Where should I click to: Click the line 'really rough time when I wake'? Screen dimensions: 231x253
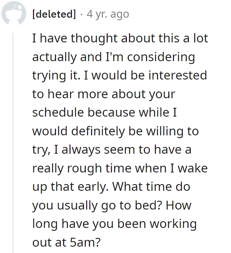tap(120, 169)
